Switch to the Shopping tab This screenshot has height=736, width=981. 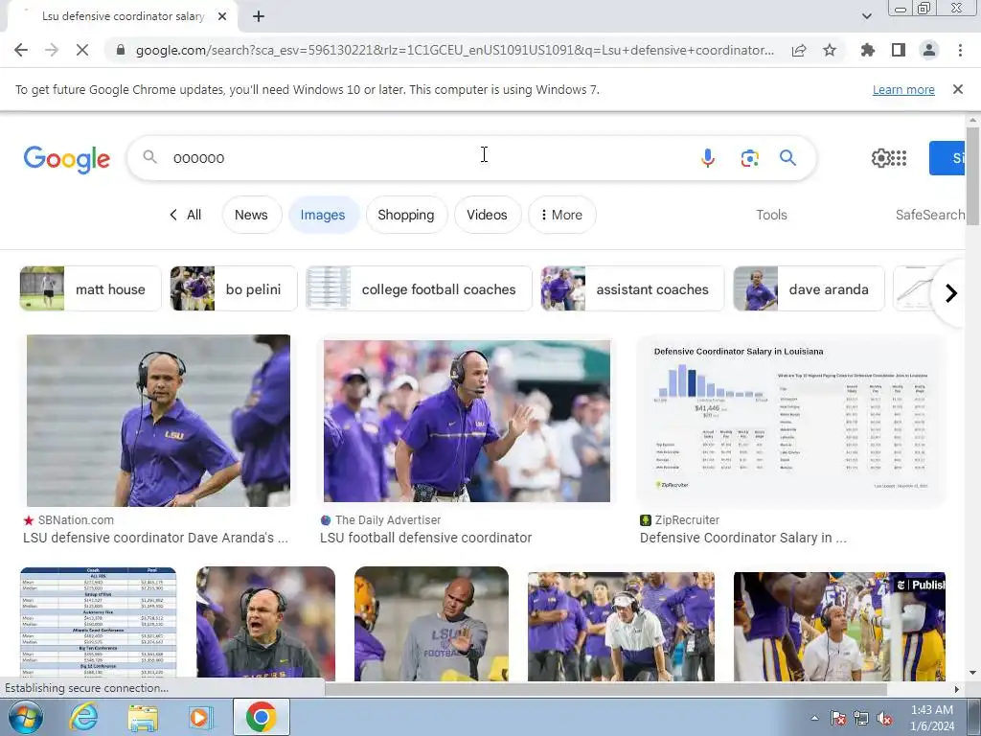tap(406, 215)
